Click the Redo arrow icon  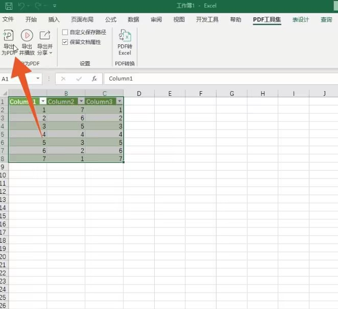[x=38, y=6]
